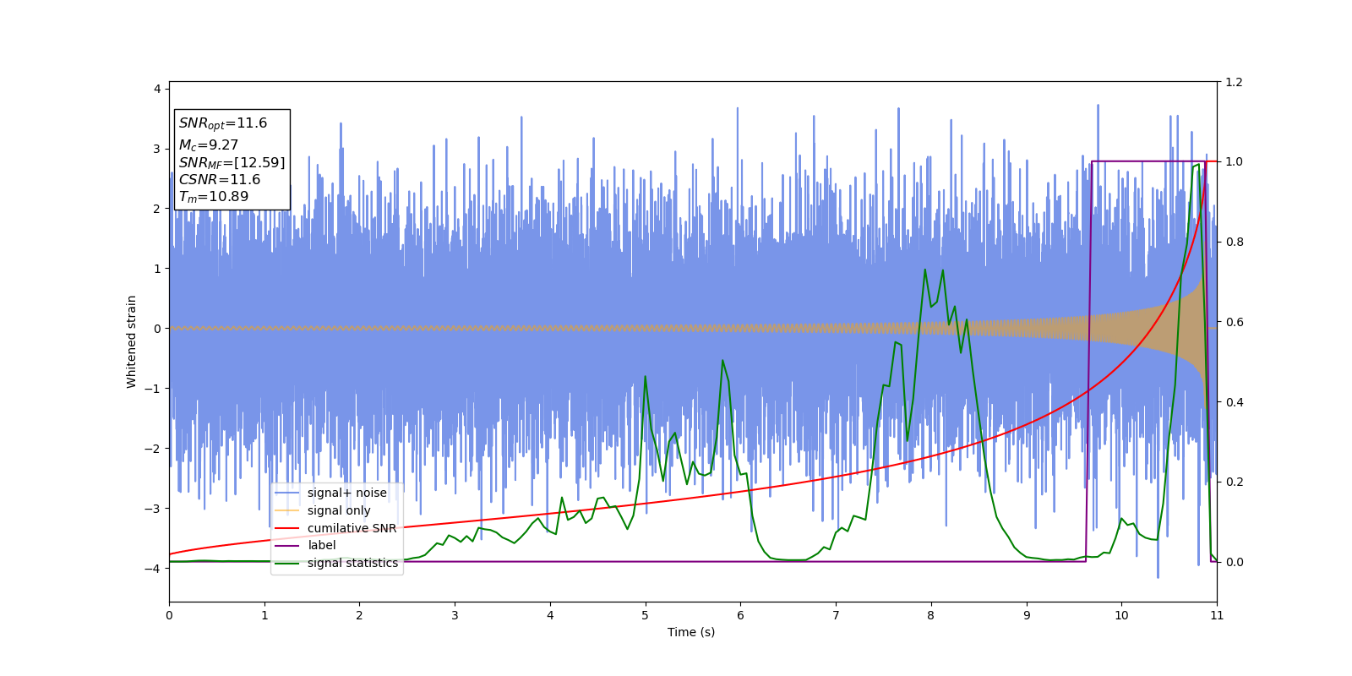Screen dimensions: 1352x676
Task: Click the Tm=10.89 annotation line
Action: pyautogui.click(x=214, y=197)
